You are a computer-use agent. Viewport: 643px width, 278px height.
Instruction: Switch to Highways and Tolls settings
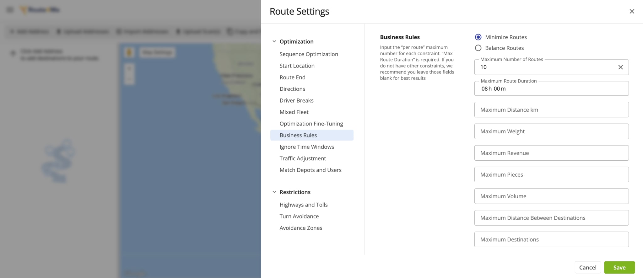(x=303, y=205)
